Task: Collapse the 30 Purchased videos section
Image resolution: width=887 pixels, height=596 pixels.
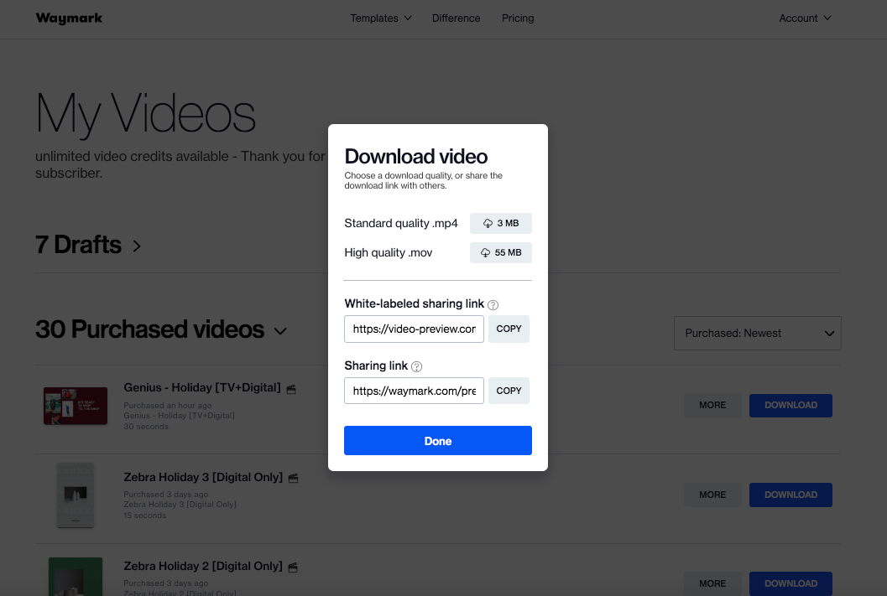Action: (280, 330)
